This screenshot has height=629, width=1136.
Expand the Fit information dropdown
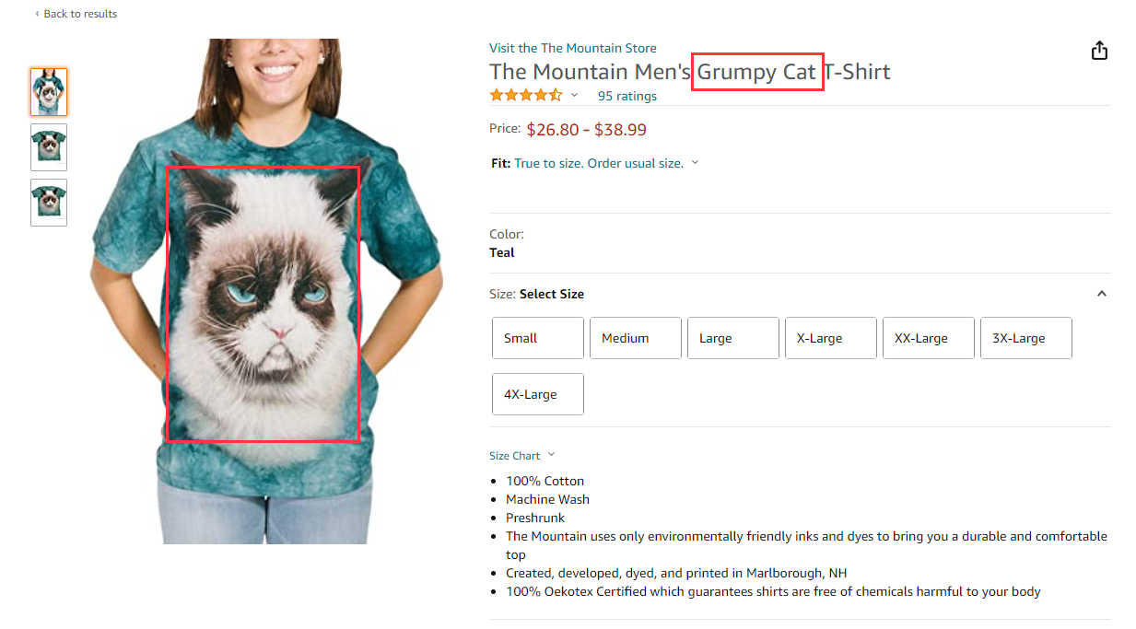[x=695, y=162]
